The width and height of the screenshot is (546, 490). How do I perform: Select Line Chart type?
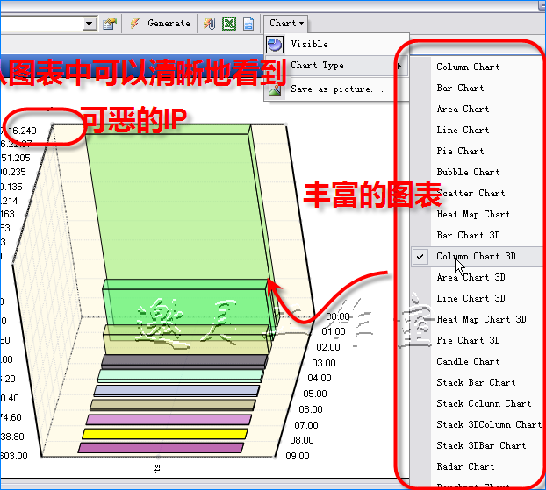463,130
